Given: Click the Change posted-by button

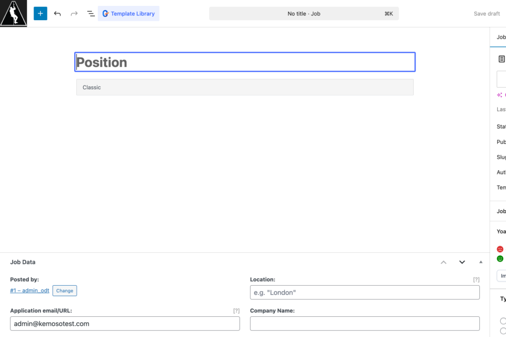Looking at the screenshot, I should tap(65, 291).
